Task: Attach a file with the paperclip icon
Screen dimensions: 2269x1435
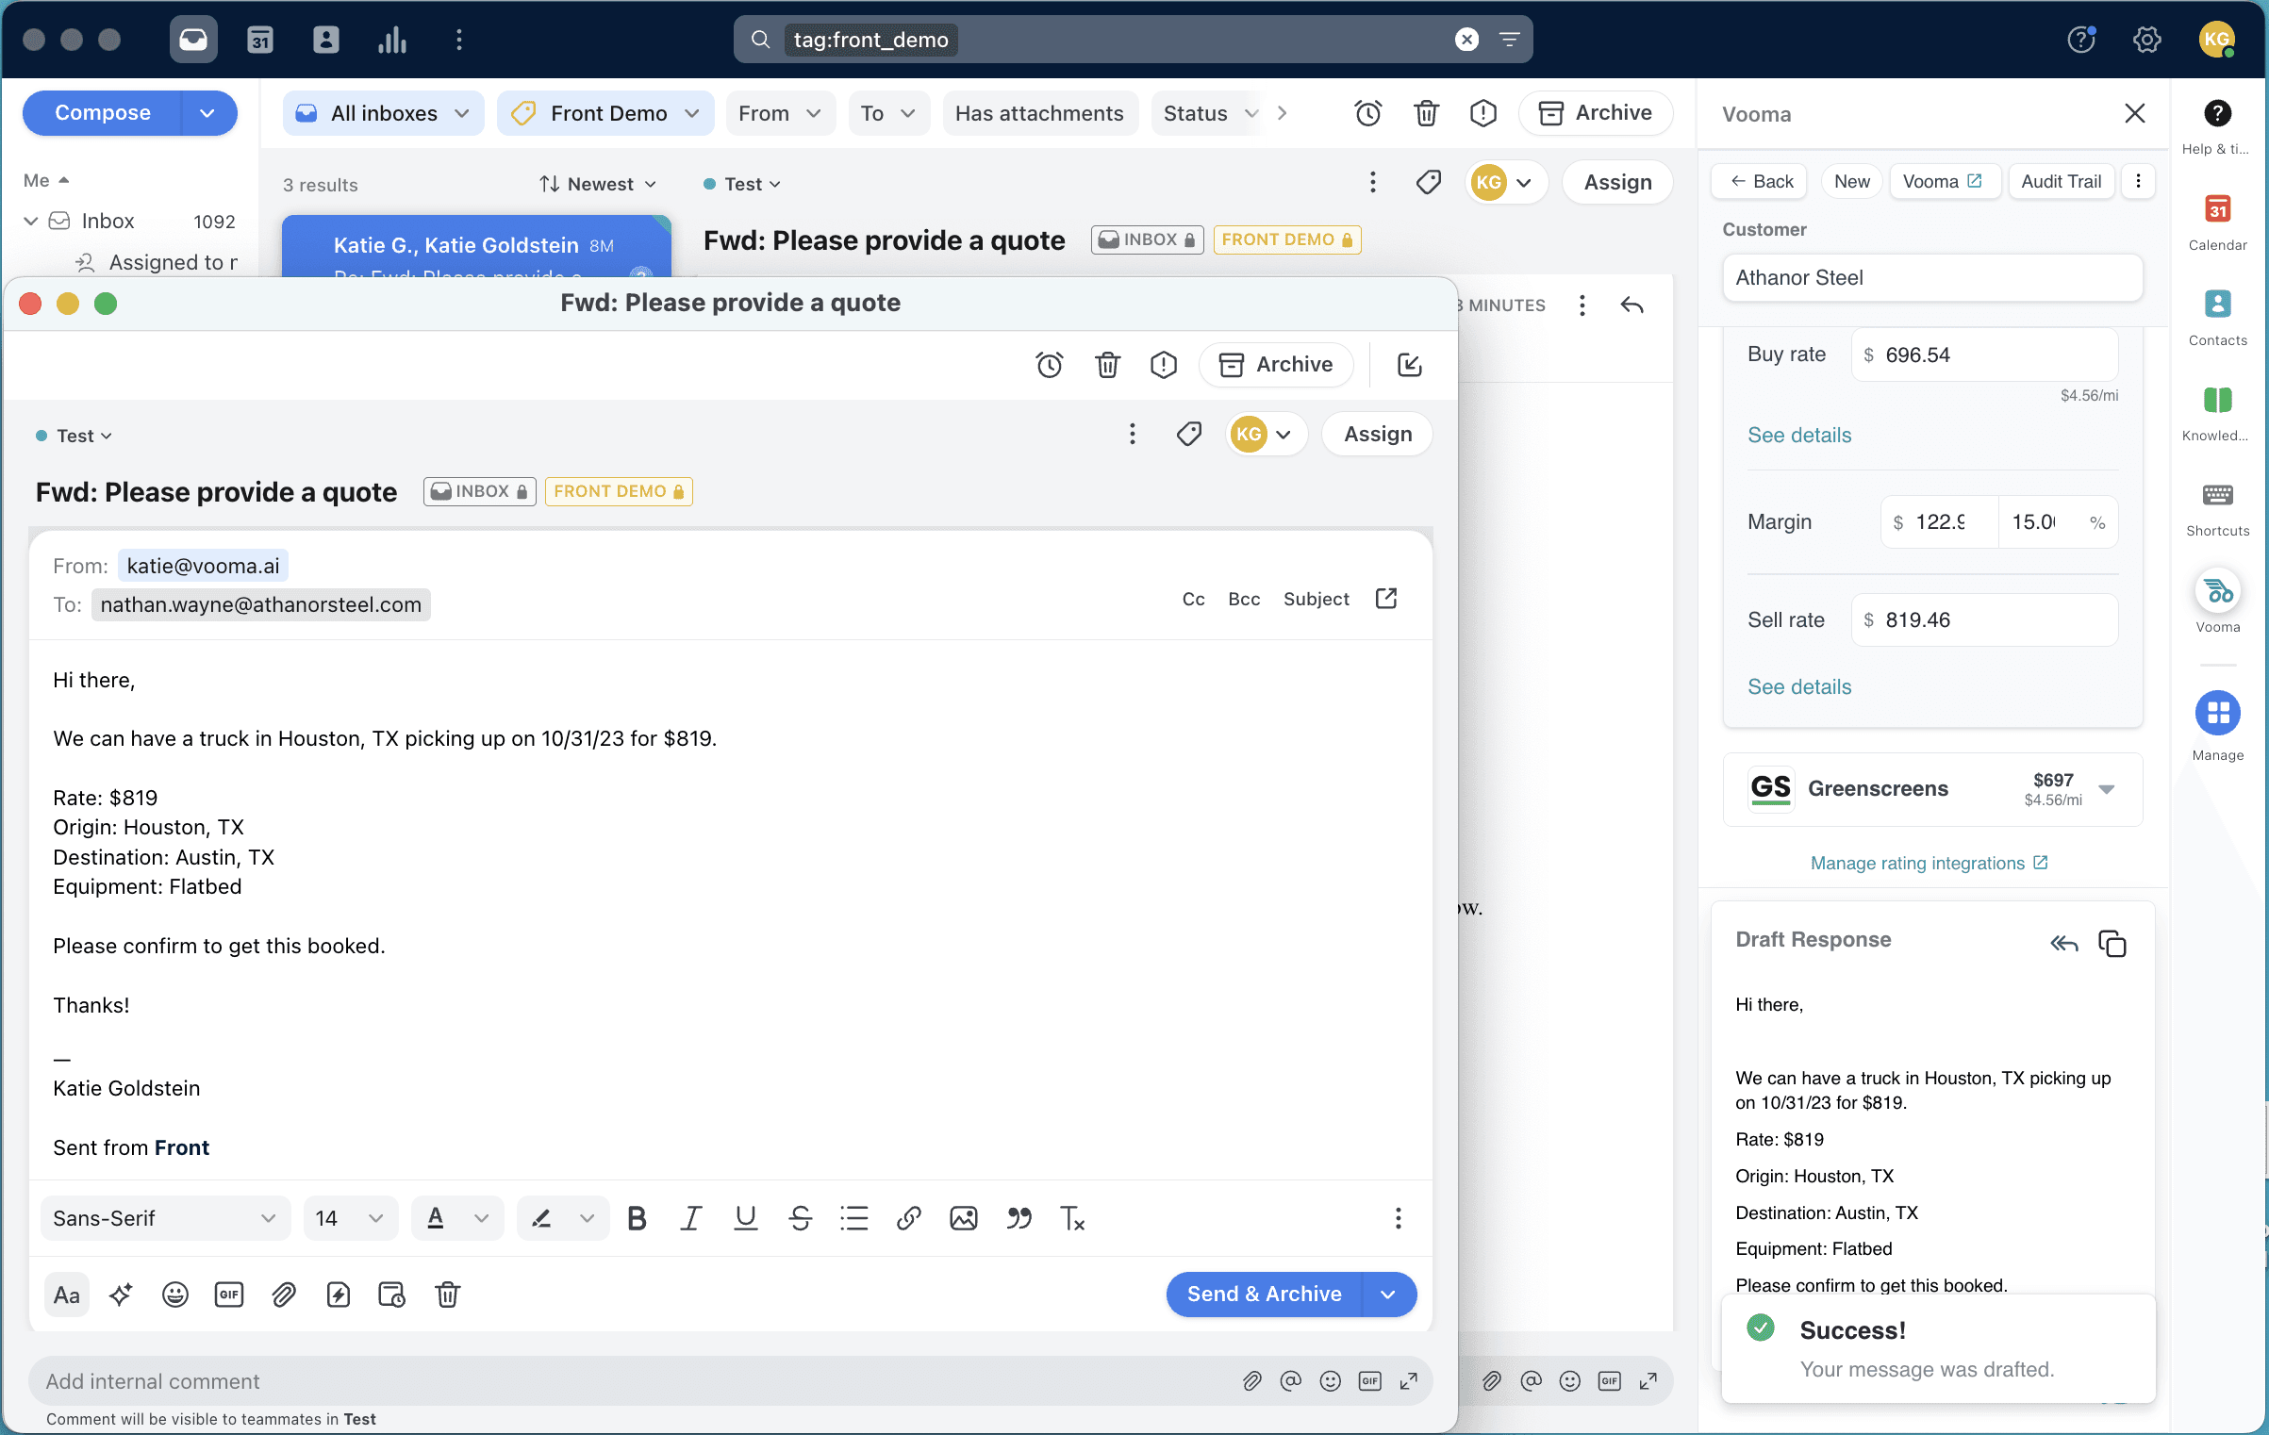Action: 284,1295
